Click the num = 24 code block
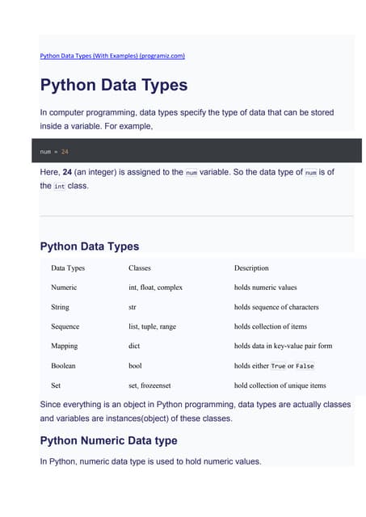Image resolution: width=366 pixels, height=517 pixels. click(196, 151)
